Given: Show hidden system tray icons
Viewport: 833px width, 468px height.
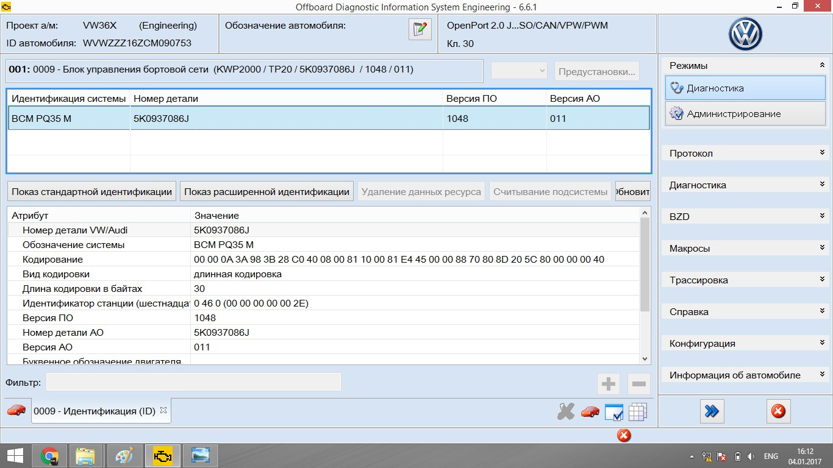Looking at the screenshot, I should click(x=692, y=456).
